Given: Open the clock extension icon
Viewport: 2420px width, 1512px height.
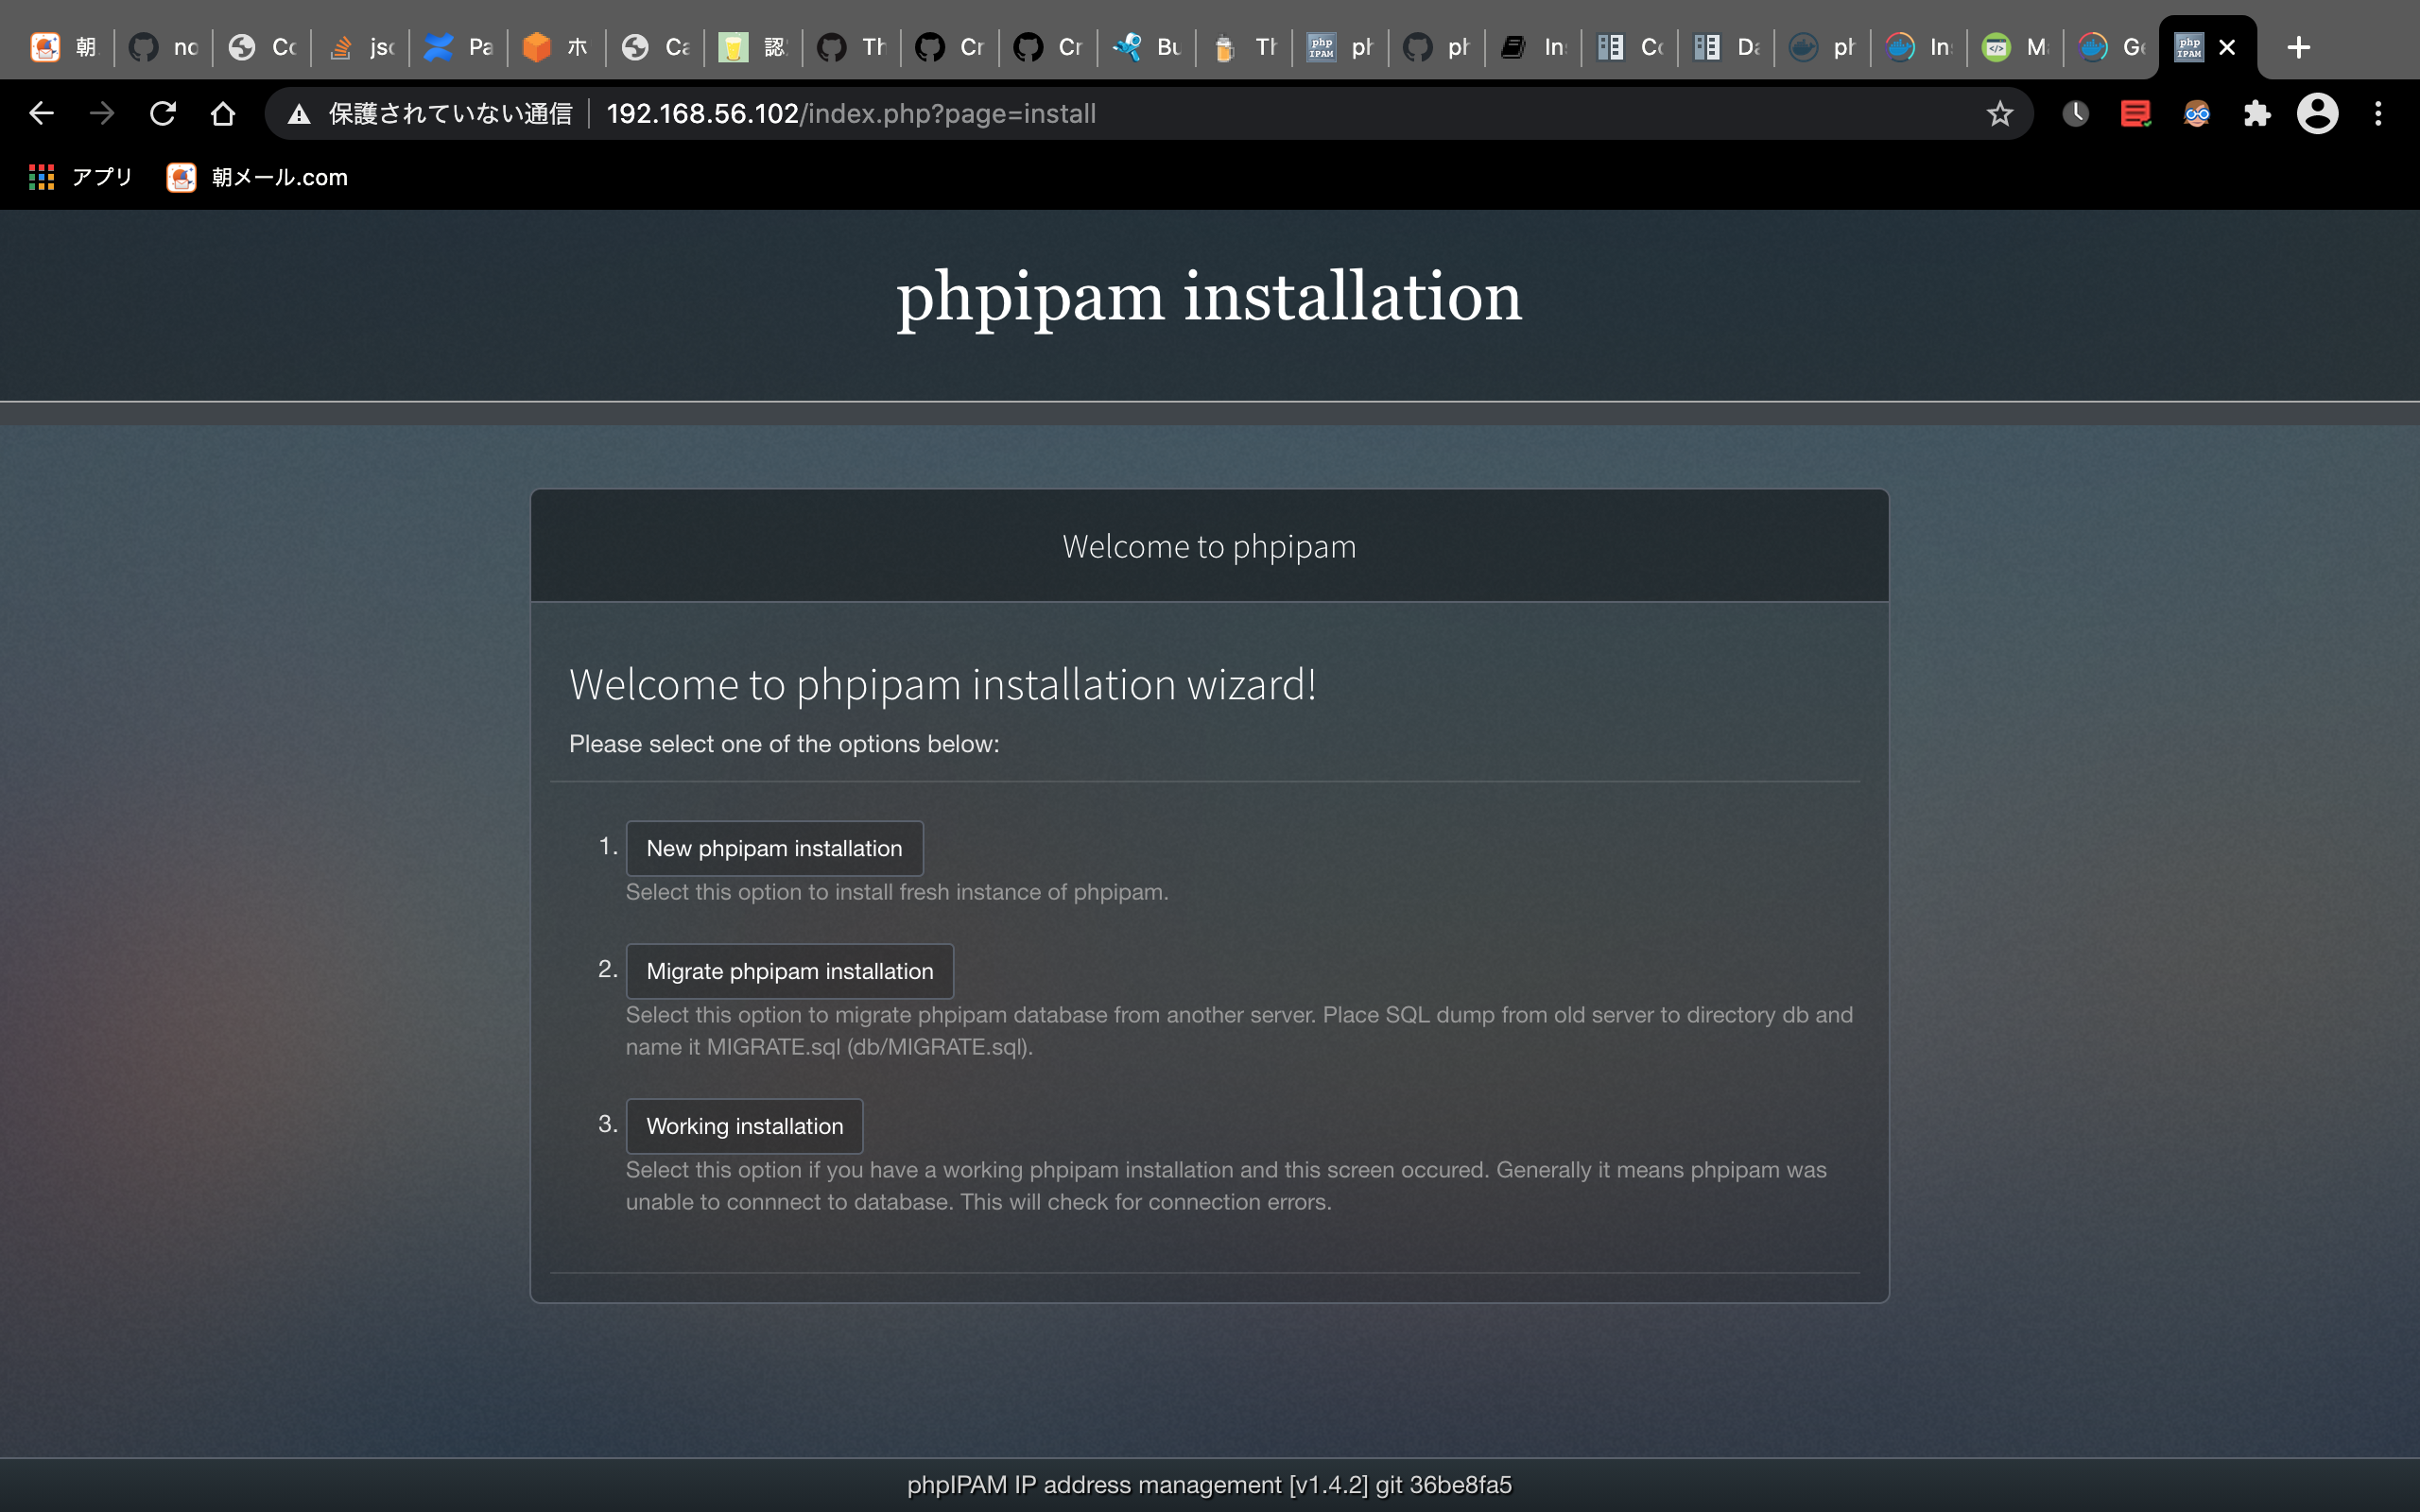Looking at the screenshot, I should 2075,114.
